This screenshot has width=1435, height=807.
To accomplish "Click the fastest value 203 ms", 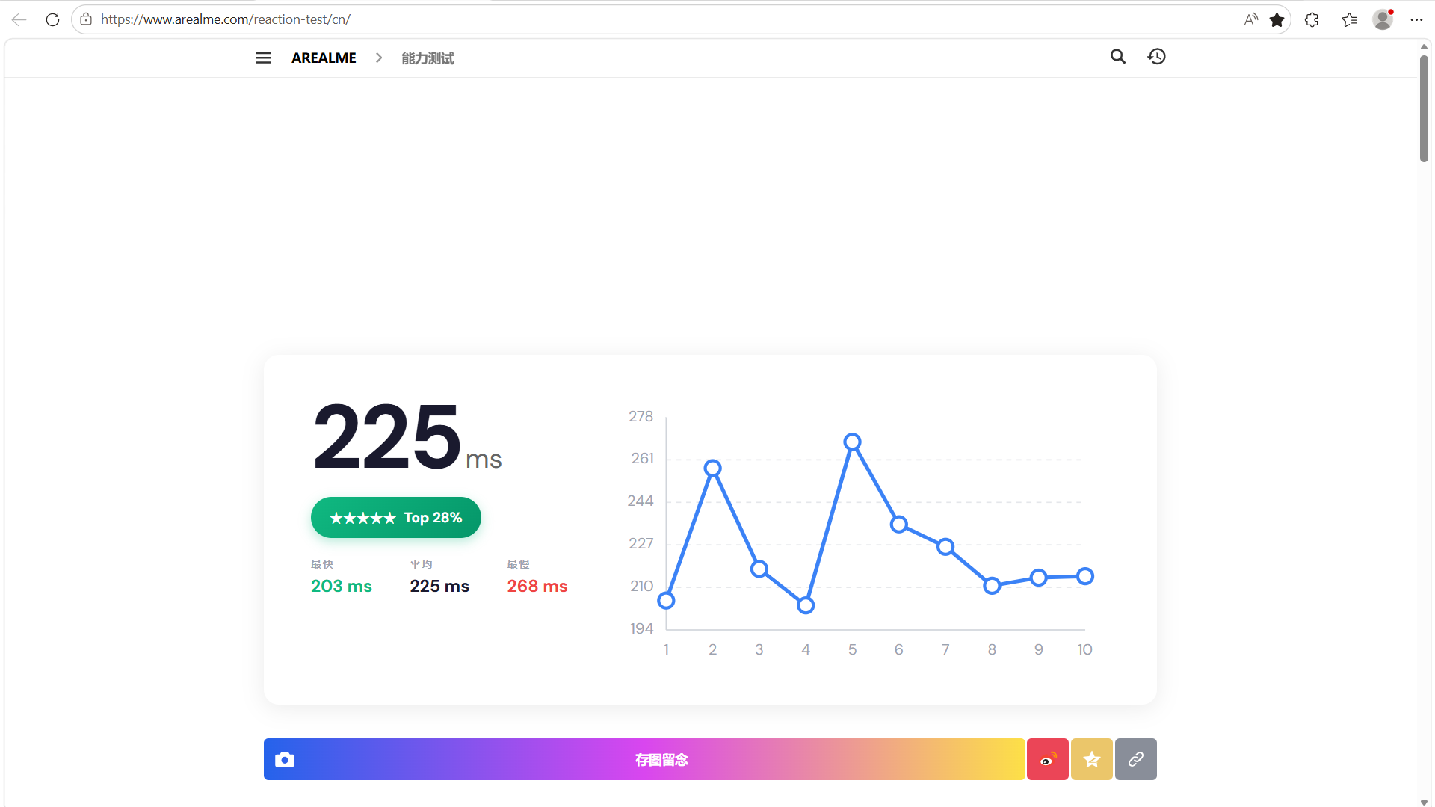I will coord(342,586).
